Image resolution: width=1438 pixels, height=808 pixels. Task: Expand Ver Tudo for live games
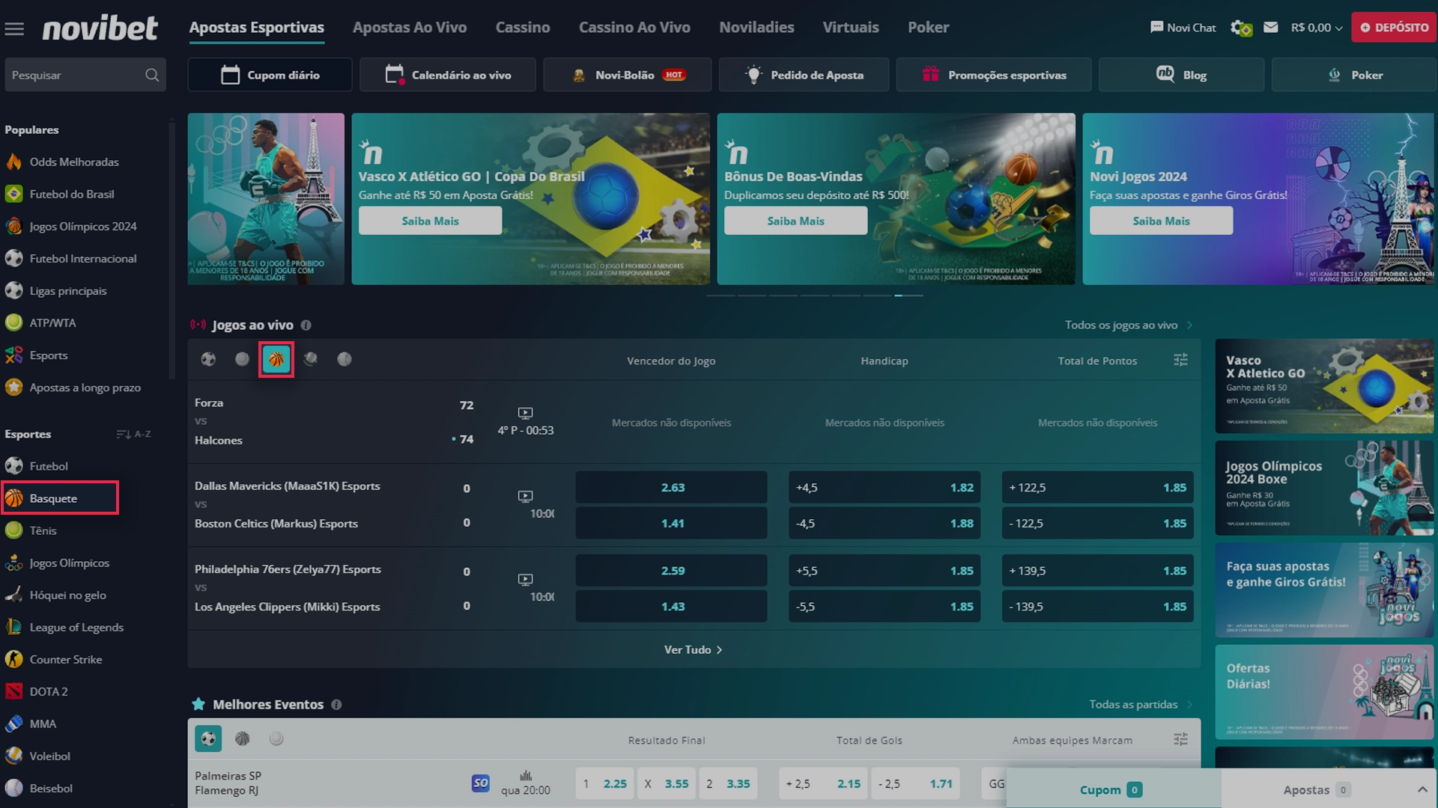(694, 649)
